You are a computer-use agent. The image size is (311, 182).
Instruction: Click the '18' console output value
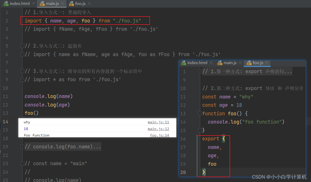pyautogui.click(x=26, y=129)
